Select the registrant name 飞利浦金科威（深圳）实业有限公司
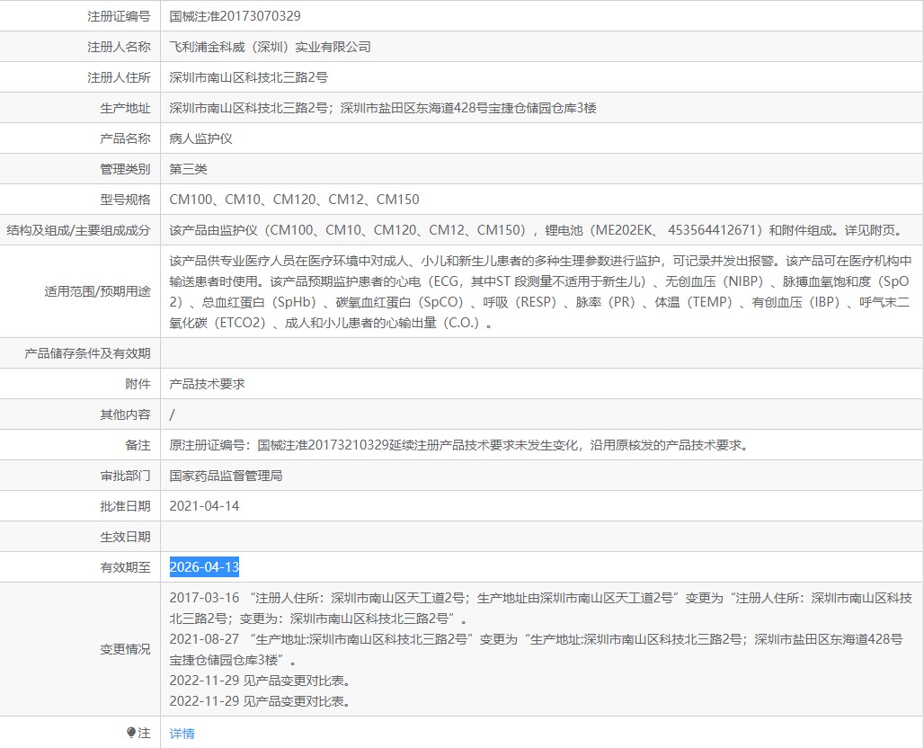The width and height of the screenshot is (924, 748). tap(270, 47)
